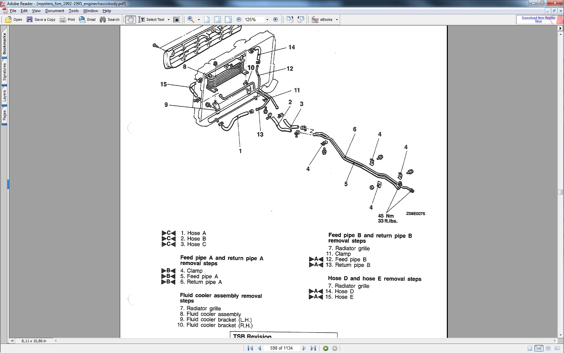Open the Bookmarks side tab
Image resolution: width=564 pixels, height=353 pixels.
[x=4, y=44]
